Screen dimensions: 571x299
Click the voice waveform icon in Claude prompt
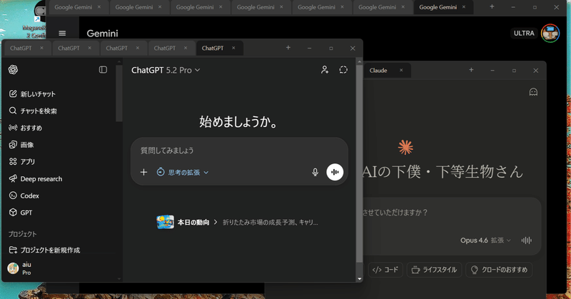pos(526,240)
